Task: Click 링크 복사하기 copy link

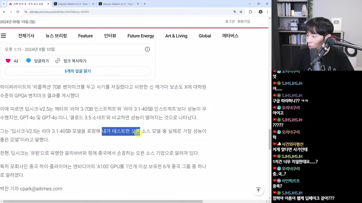Action: [x=71, y=61]
